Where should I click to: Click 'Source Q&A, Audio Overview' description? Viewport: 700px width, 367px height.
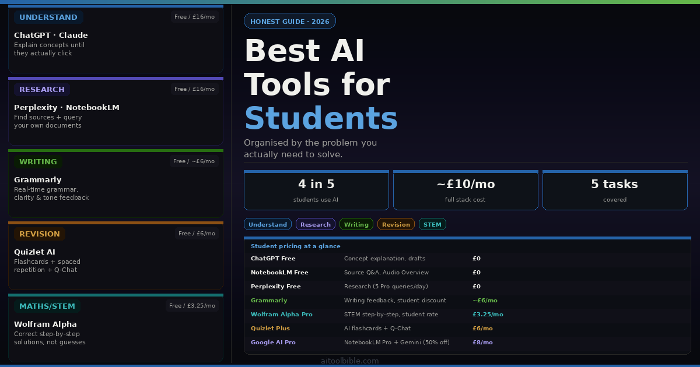tap(386, 273)
